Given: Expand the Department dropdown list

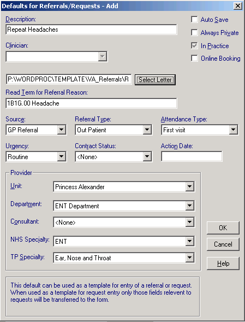Looking at the screenshot, I should point(190,206).
